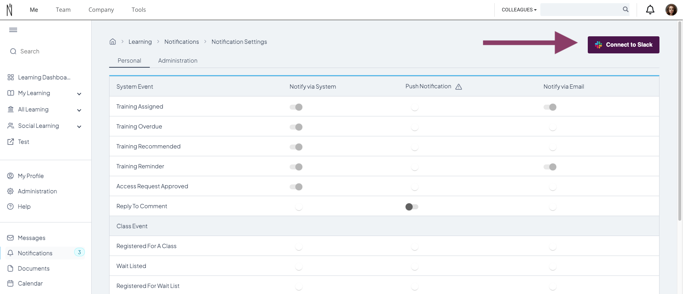Expand the All Learning chevron
Viewport: 683px width, 294px height.
pos(79,110)
